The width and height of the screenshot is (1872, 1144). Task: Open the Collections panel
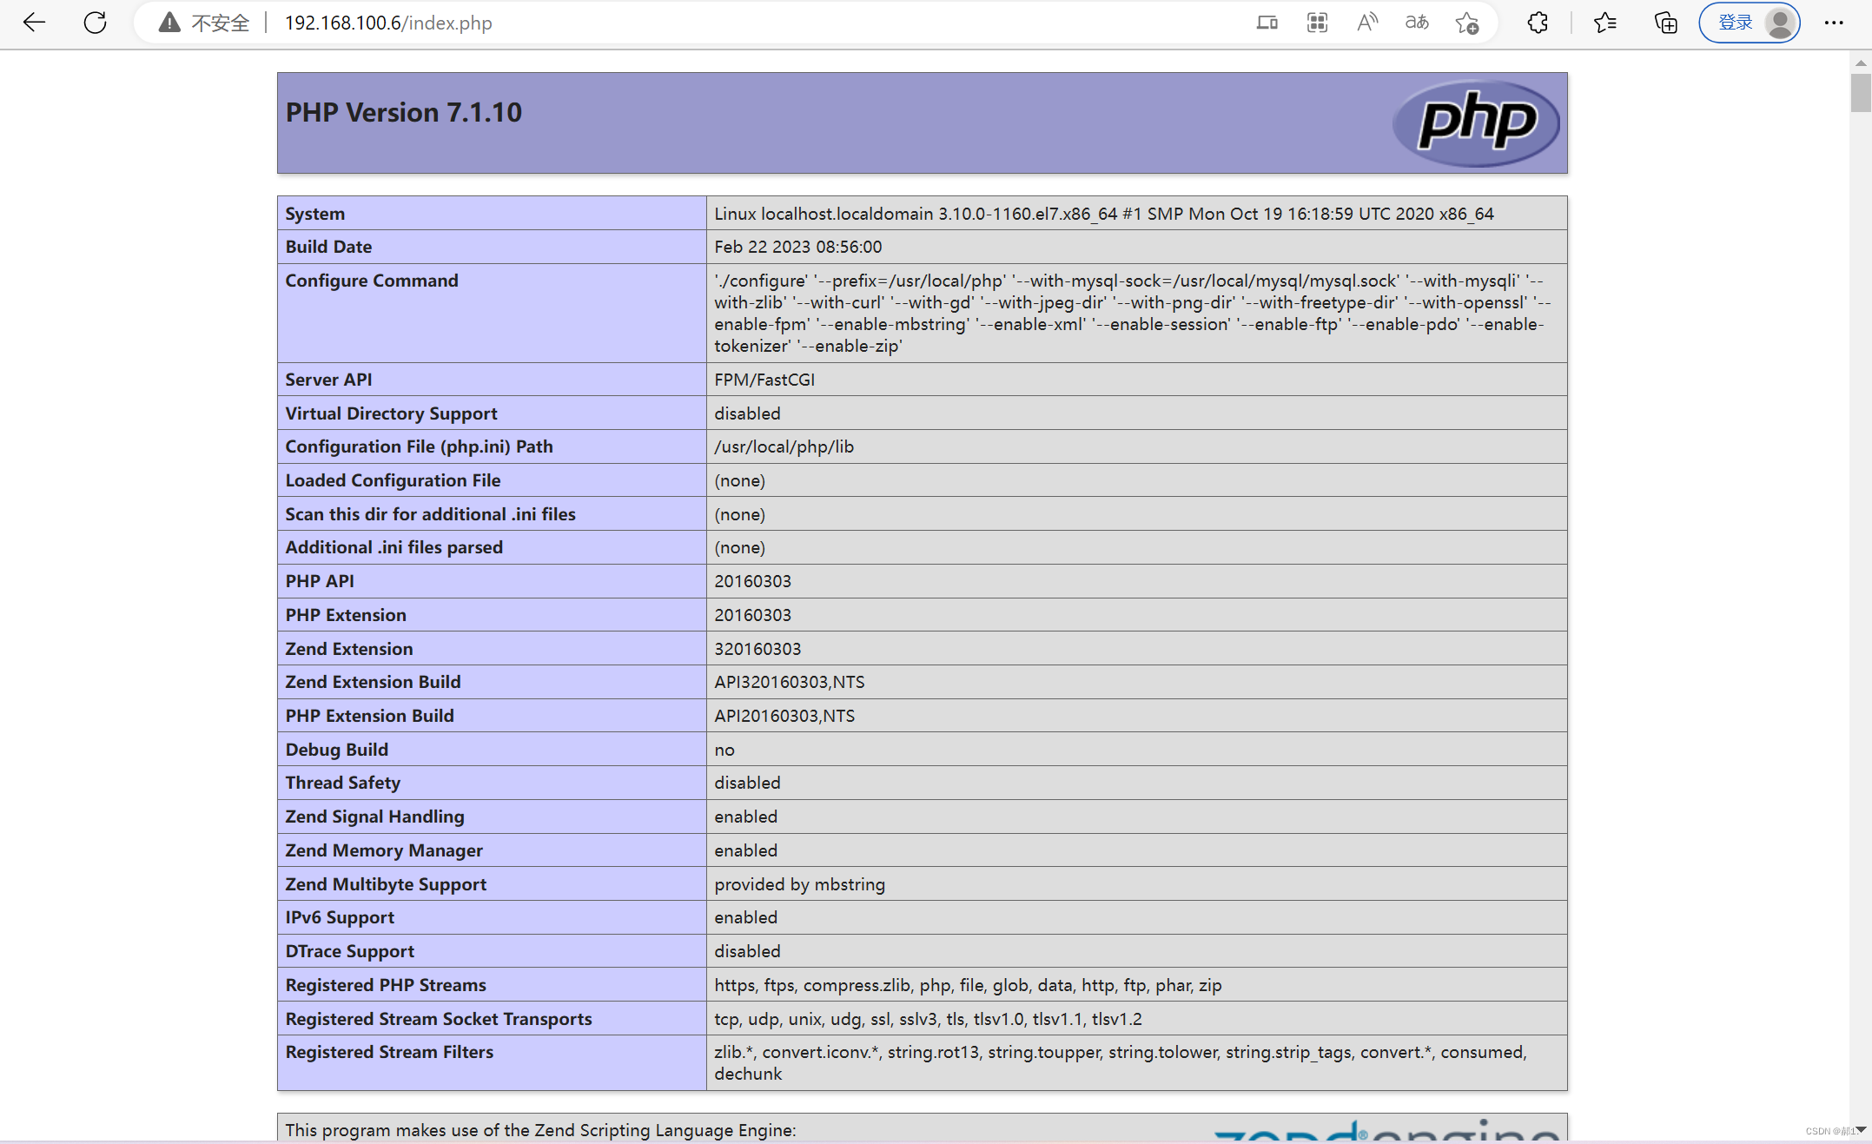(1665, 23)
